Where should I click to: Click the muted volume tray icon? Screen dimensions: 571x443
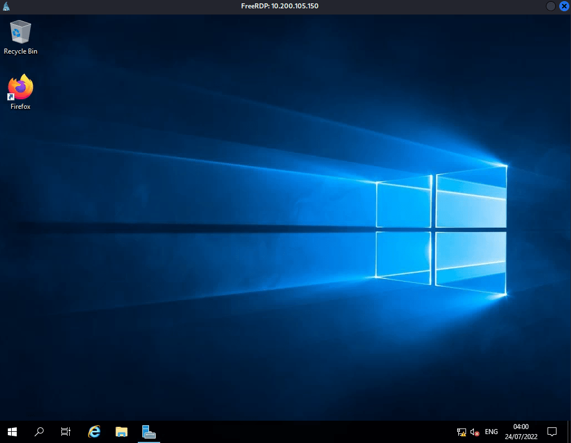pyautogui.click(x=475, y=432)
